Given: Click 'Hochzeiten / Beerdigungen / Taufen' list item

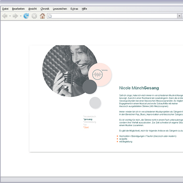Looking at the screenshot, I should [148, 136].
